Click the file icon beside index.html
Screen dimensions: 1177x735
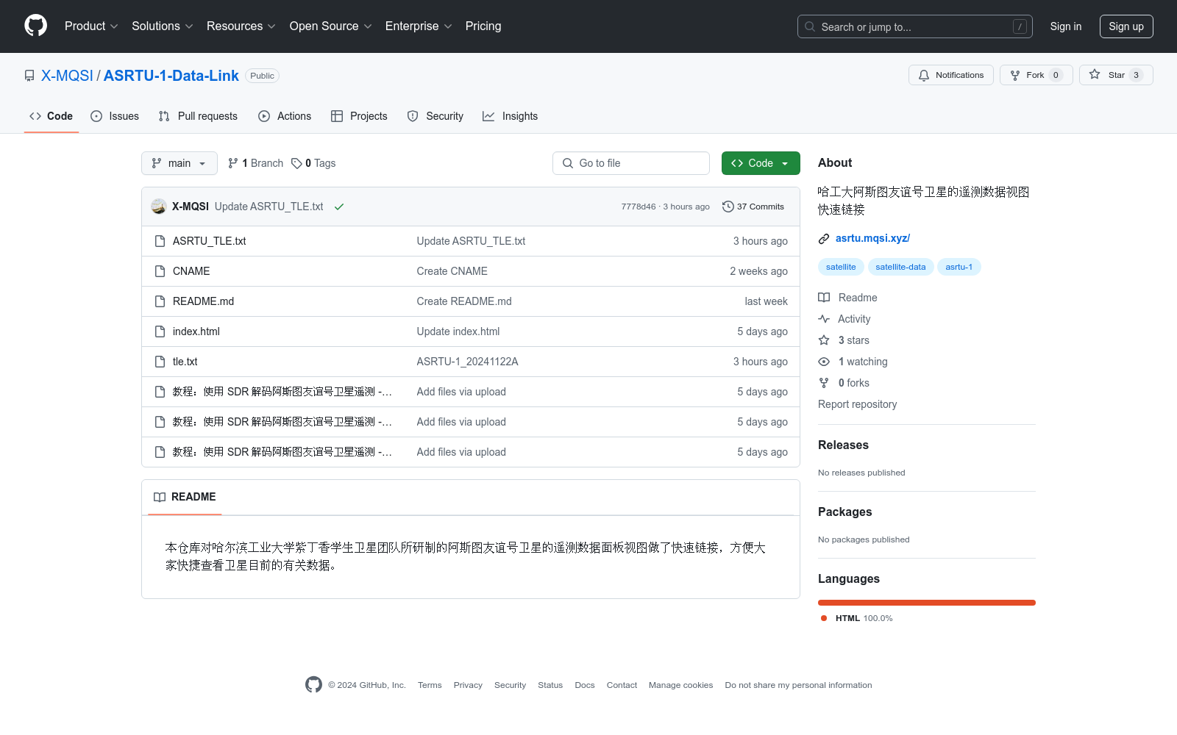coord(160,331)
